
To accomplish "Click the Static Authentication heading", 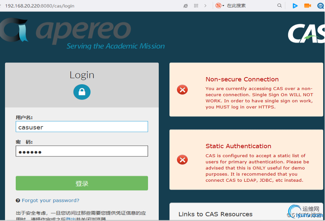I will point(238,146).
